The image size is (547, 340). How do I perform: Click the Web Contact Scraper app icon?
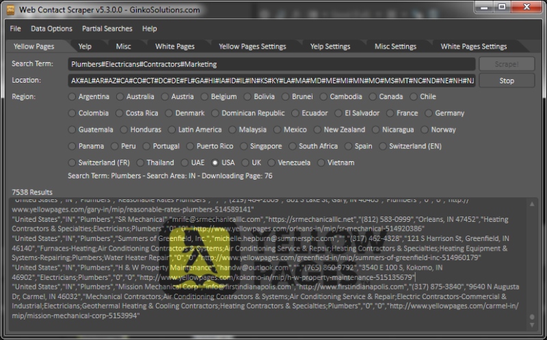tap(11, 10)
